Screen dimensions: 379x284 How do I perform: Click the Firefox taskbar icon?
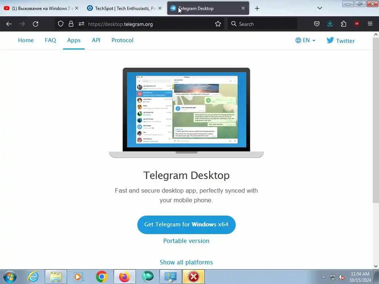point(124,277)
